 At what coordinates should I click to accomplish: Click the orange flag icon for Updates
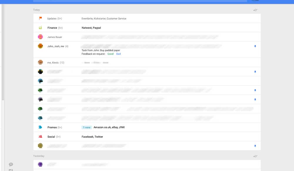(x=40, y=18)
